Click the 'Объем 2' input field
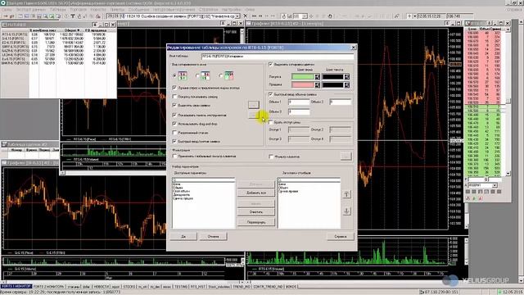This screenshot has width=524, height=295. (x=341, y=102)
